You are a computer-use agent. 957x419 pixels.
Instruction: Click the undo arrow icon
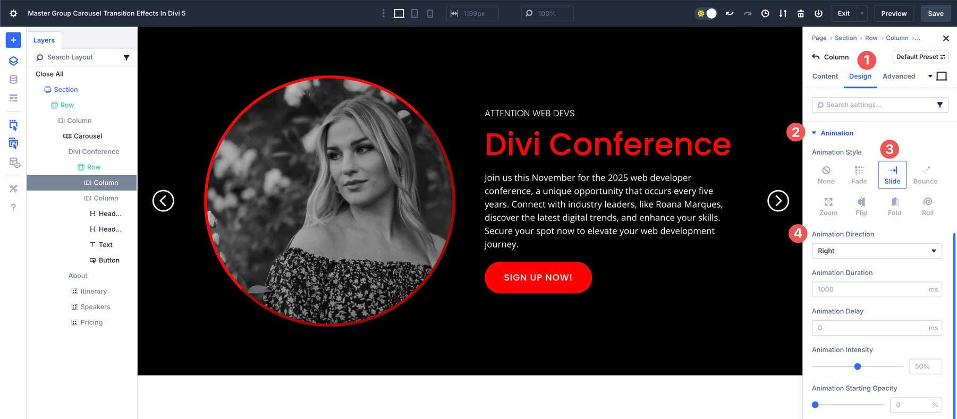(730, 13)
